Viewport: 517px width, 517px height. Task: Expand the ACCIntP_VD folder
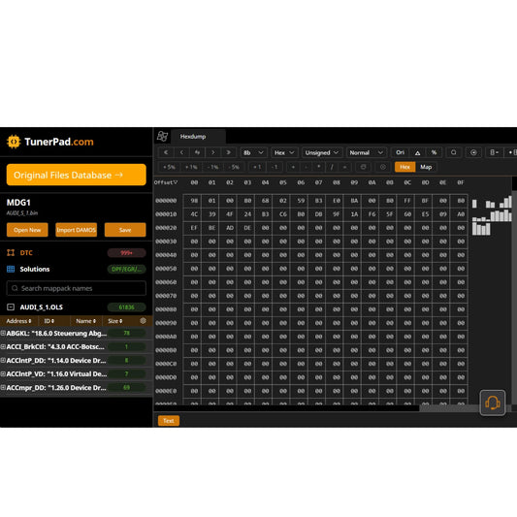pos(3,373)
